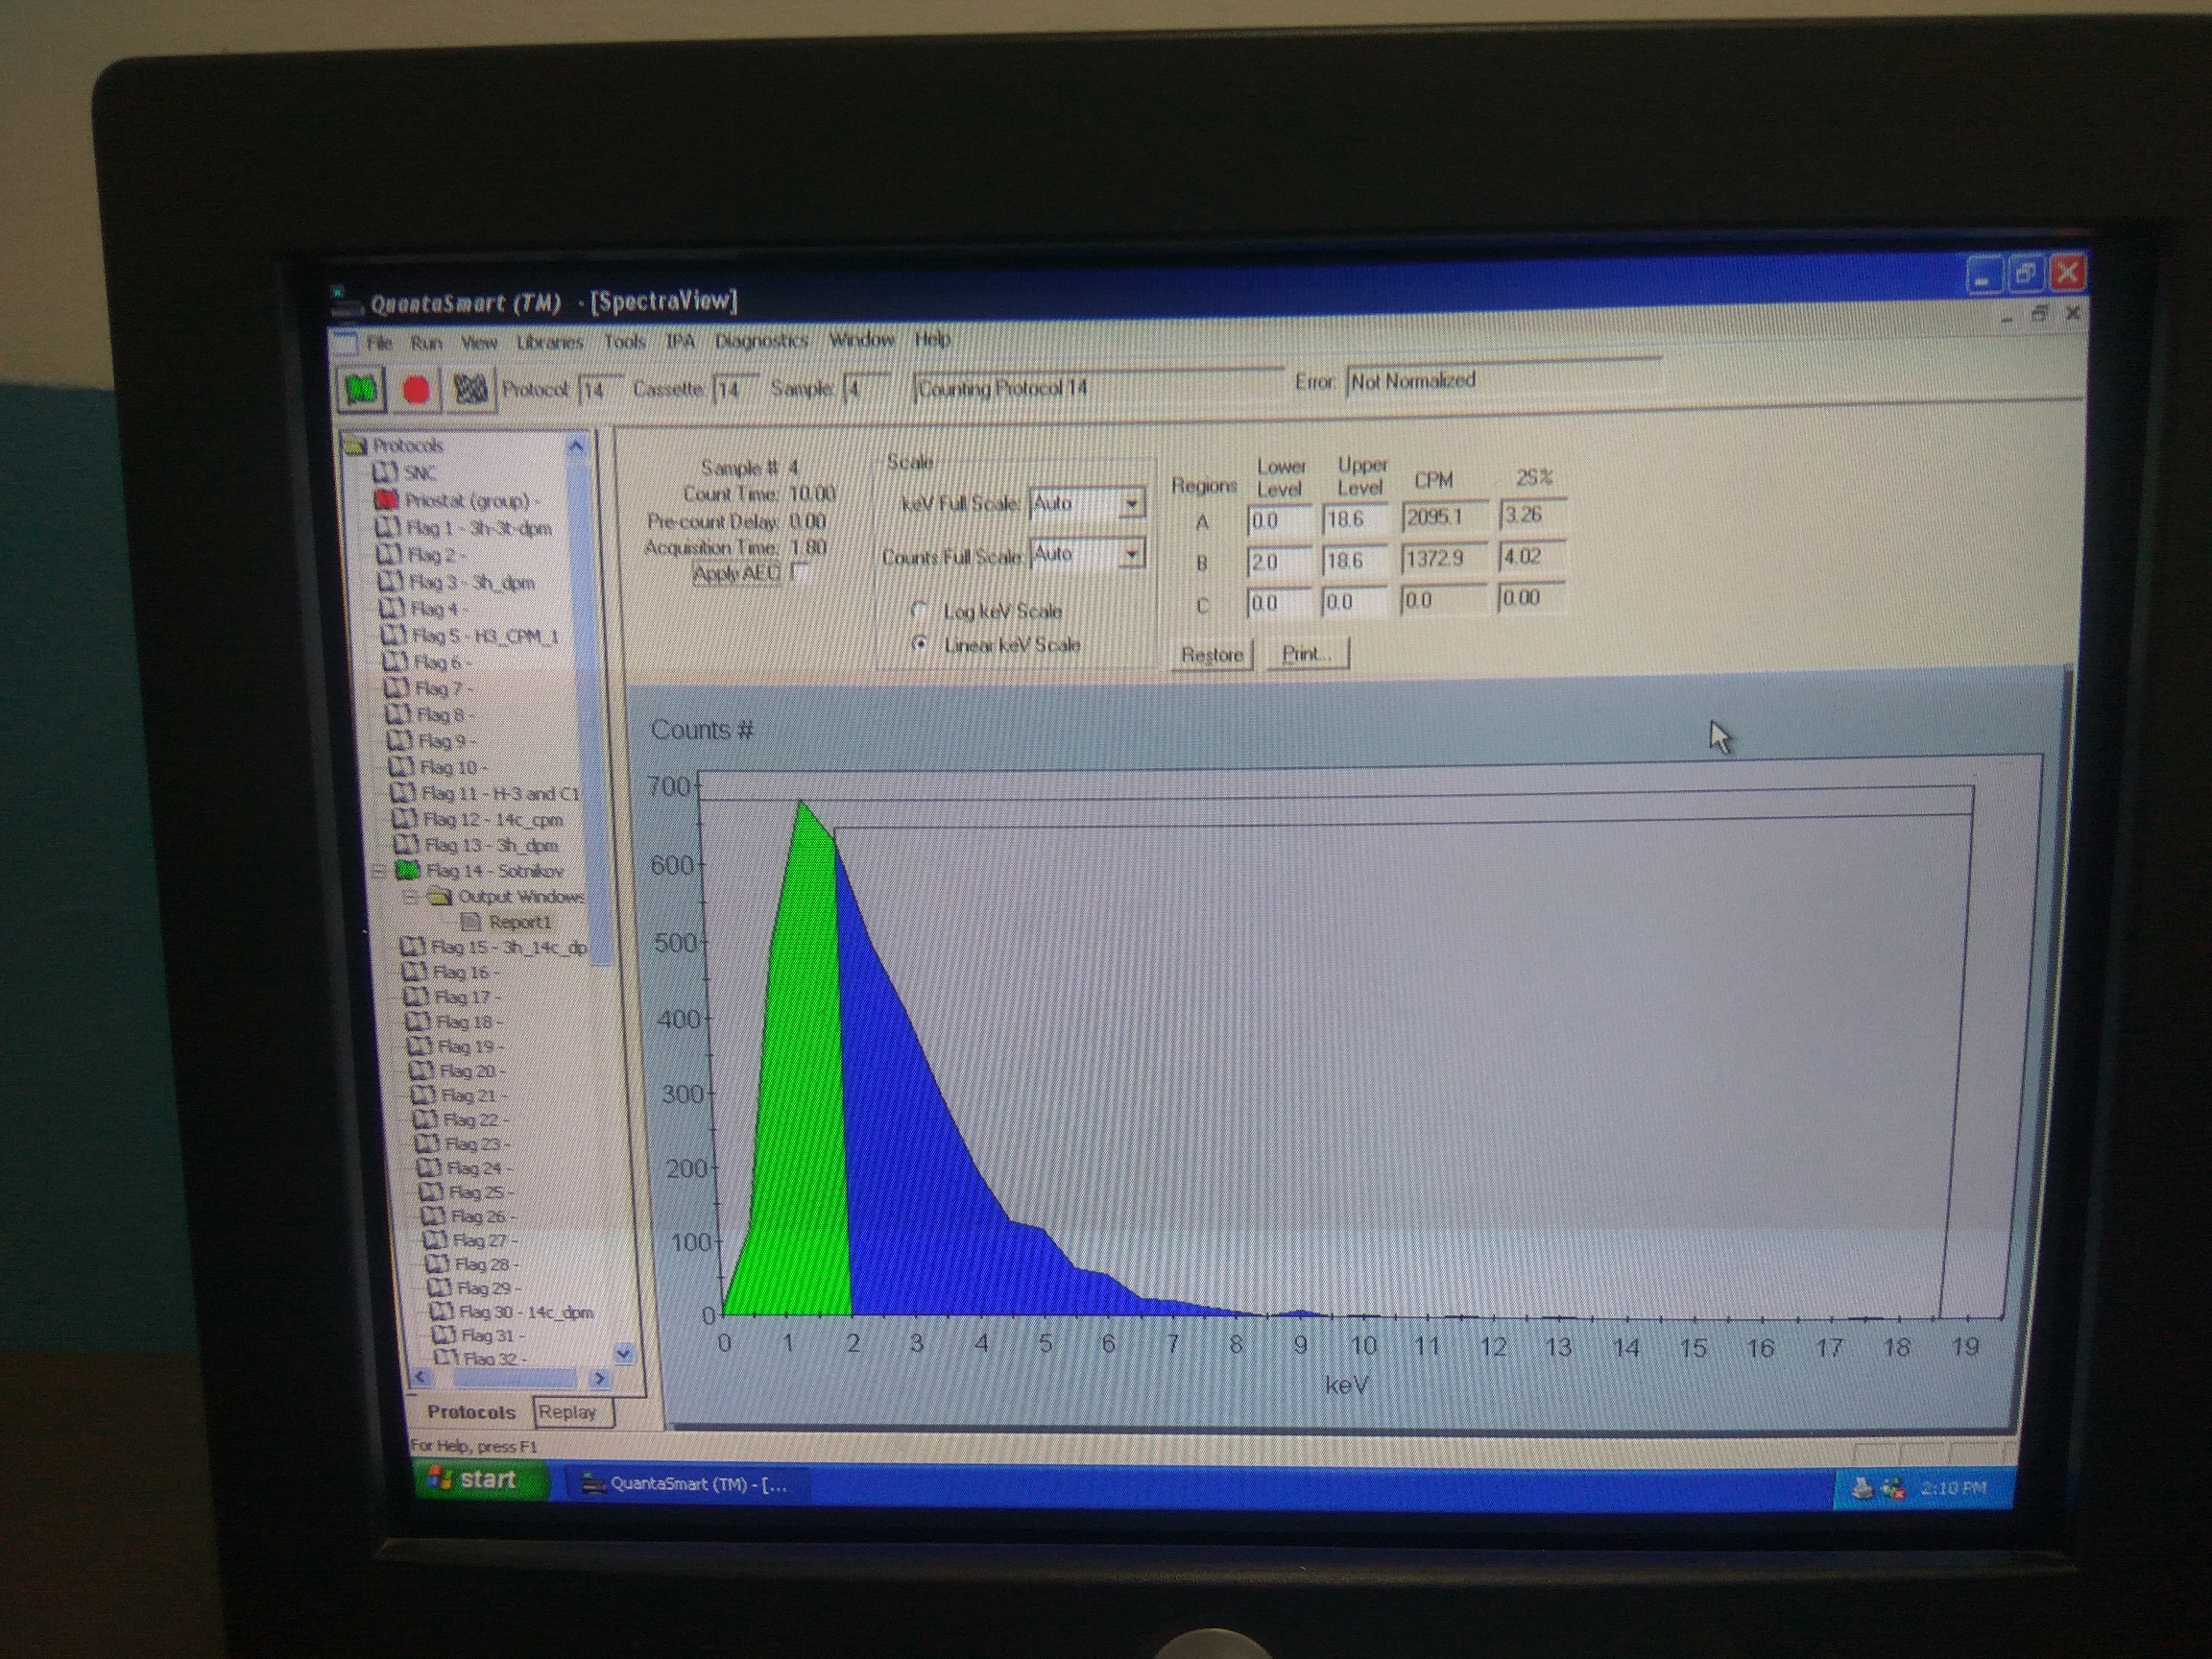The image size is (2212, 1659).
Task: Open the Tools menu
Action: point(625,341)
